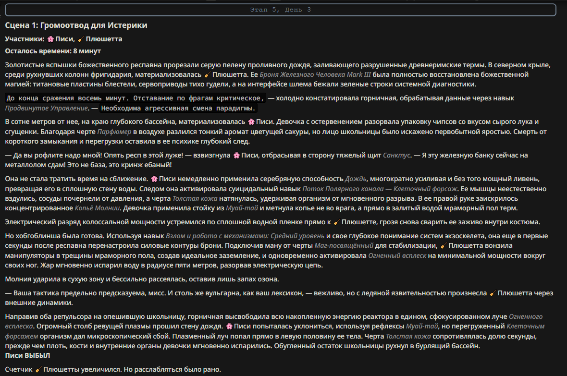This screenshot has width=567, height=376.
Task: Click 'Толстая кожа' before the word 'натянулась'
Action: pyautogui.click(x=195, y=198)
